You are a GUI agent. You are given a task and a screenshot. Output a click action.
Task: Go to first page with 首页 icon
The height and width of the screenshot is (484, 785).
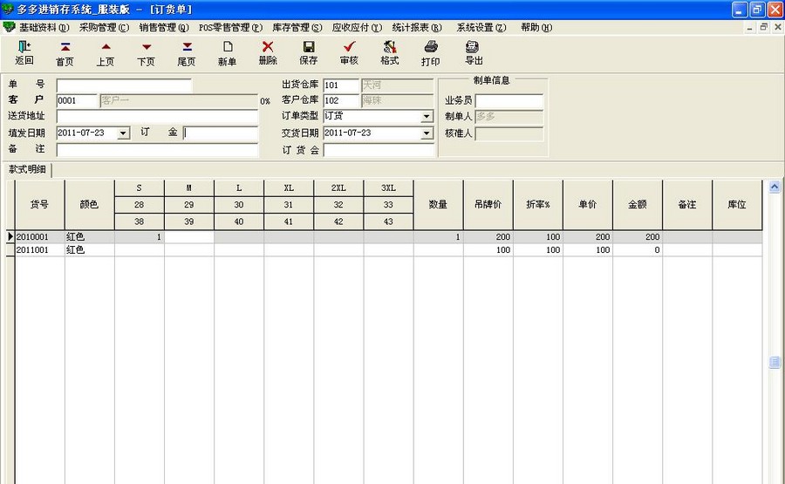pyautogui.click(x=65, y=53)
